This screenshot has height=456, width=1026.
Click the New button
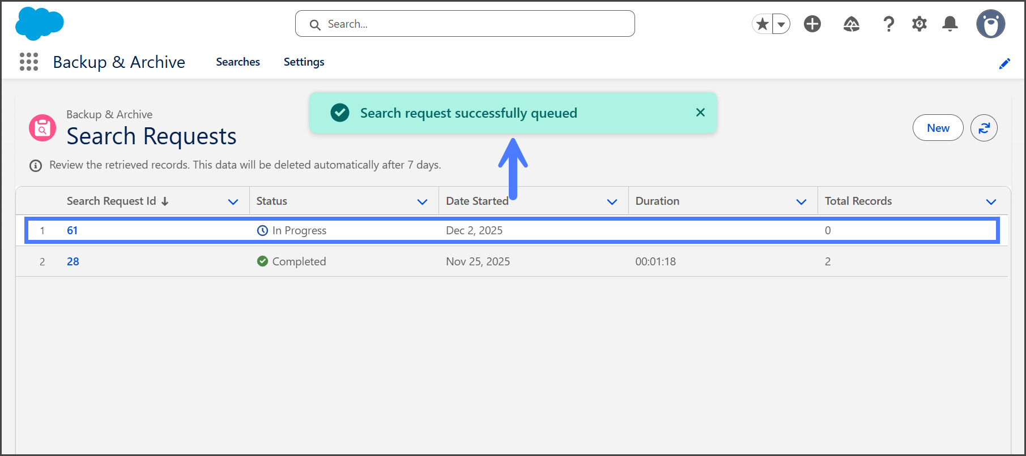click(x=938, y=128)
